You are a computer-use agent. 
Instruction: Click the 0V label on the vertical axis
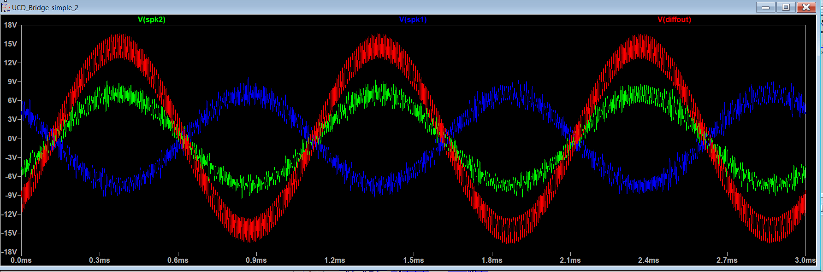tap(12, 139)
